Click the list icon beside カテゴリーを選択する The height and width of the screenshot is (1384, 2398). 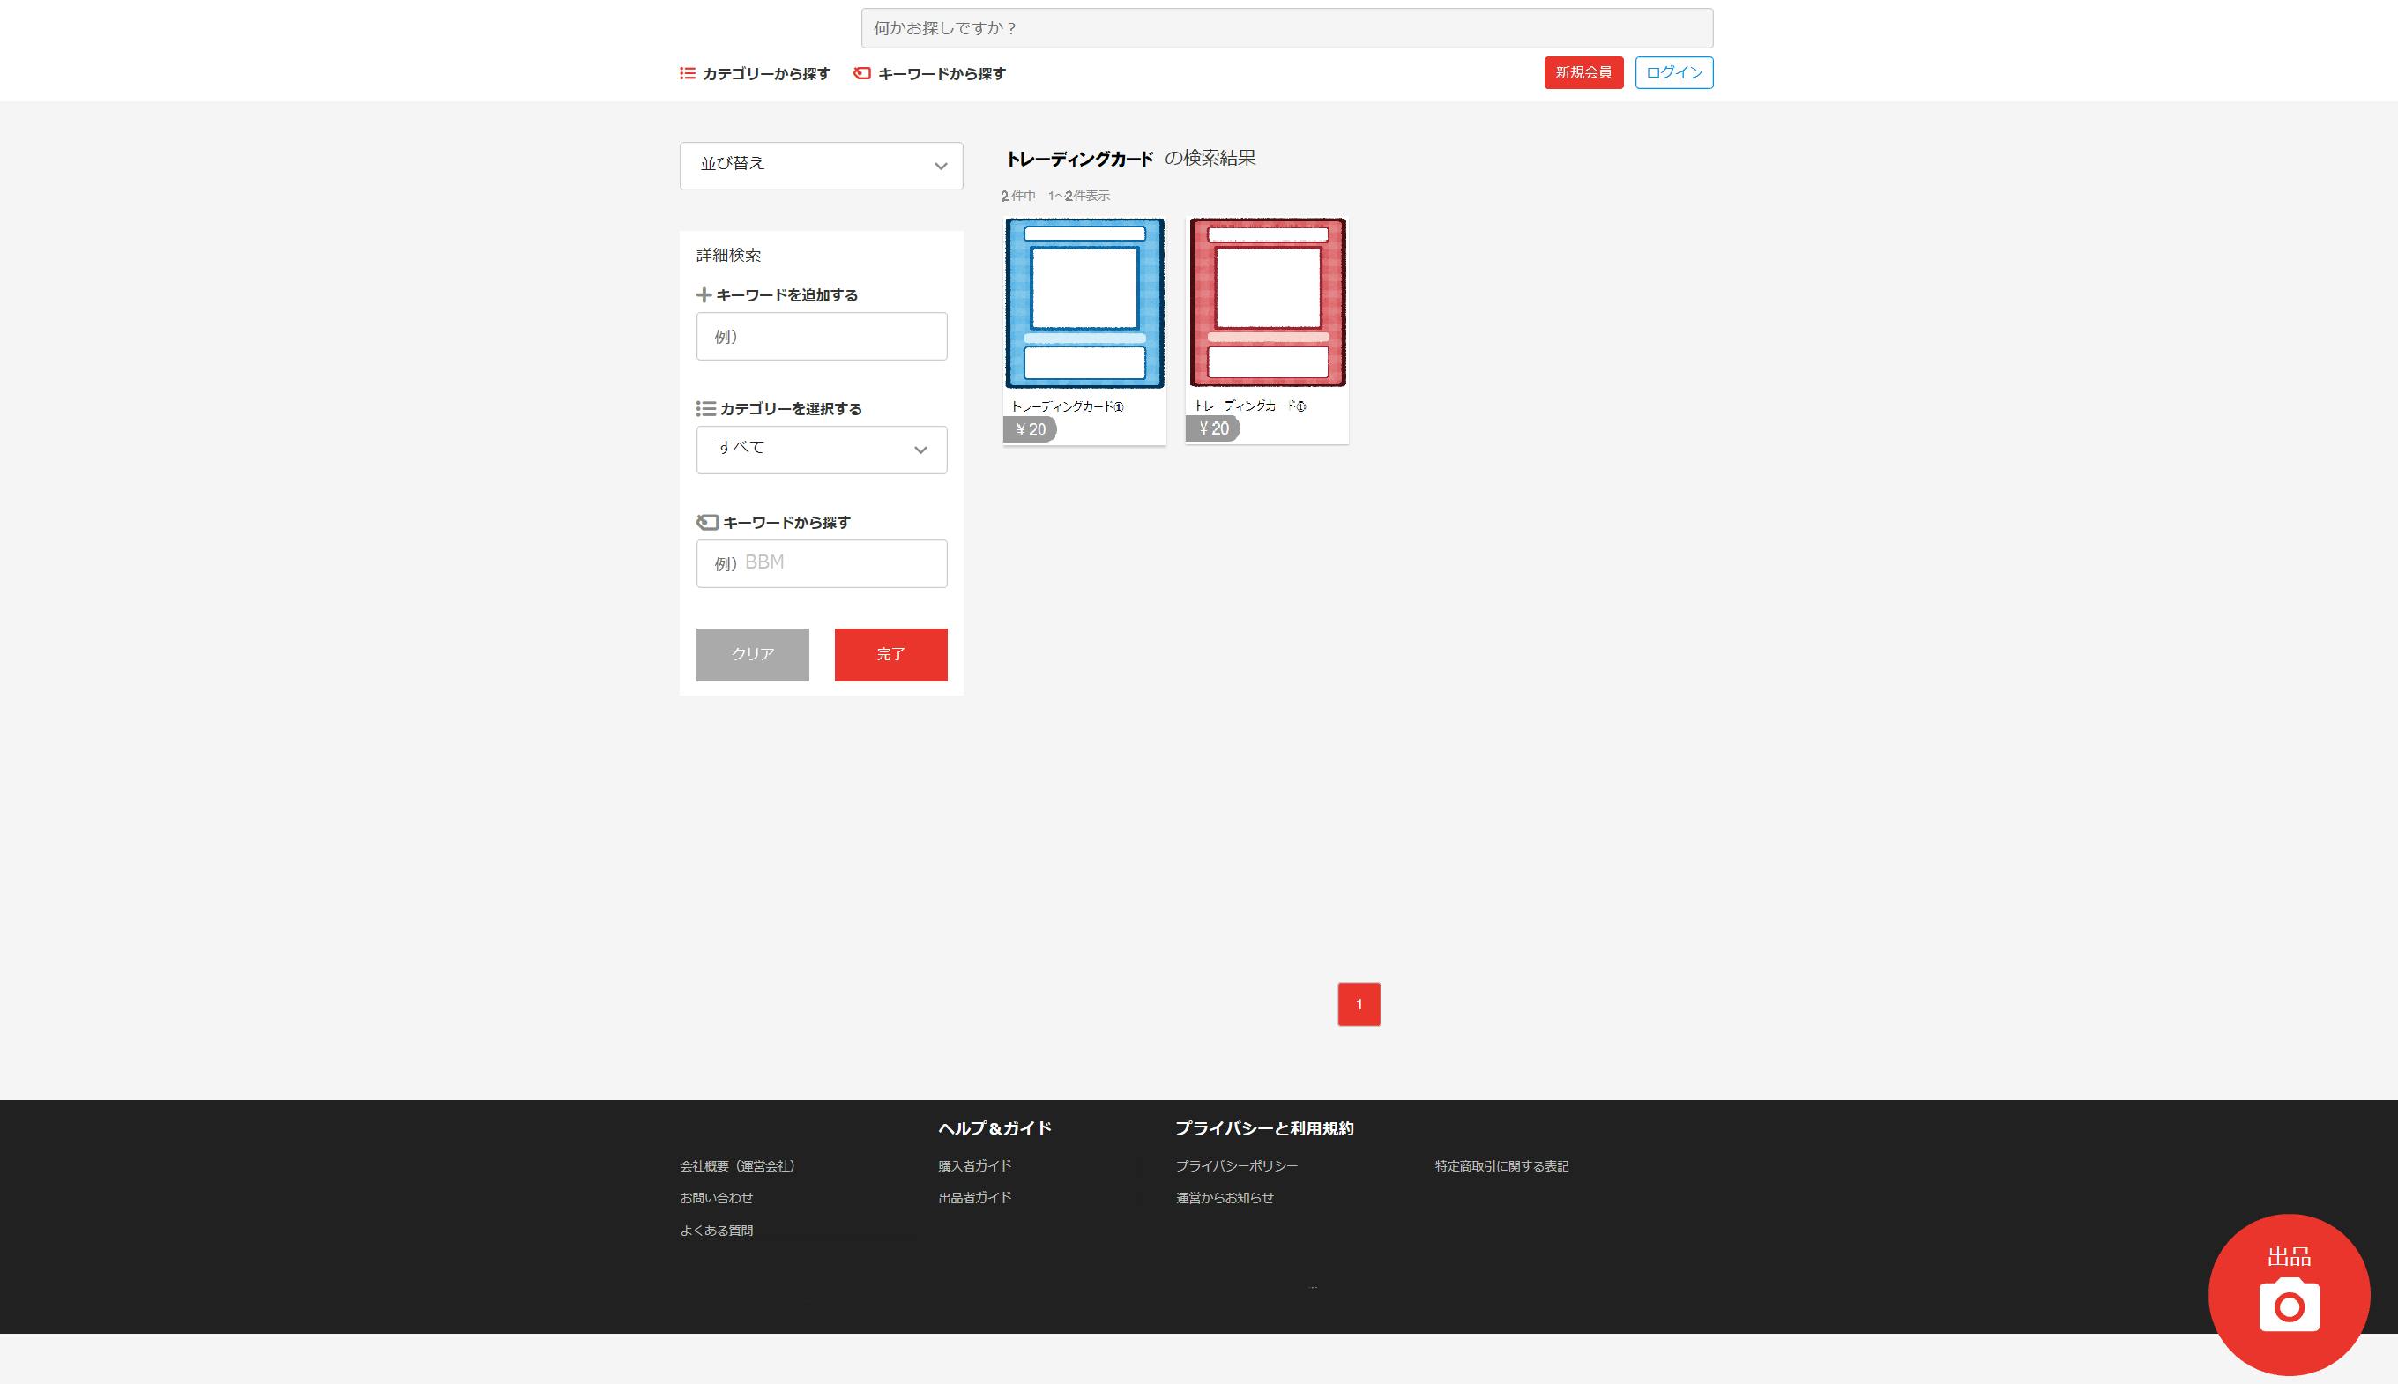coord(705,409)
